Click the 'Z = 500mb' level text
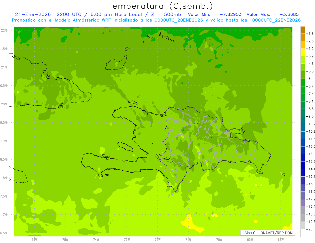Screen dimensions: 315x243 click(x=166, y=14)
